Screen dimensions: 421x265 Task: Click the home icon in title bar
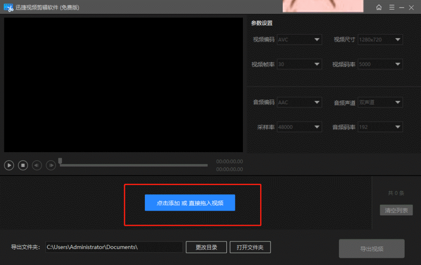(379, 7)
